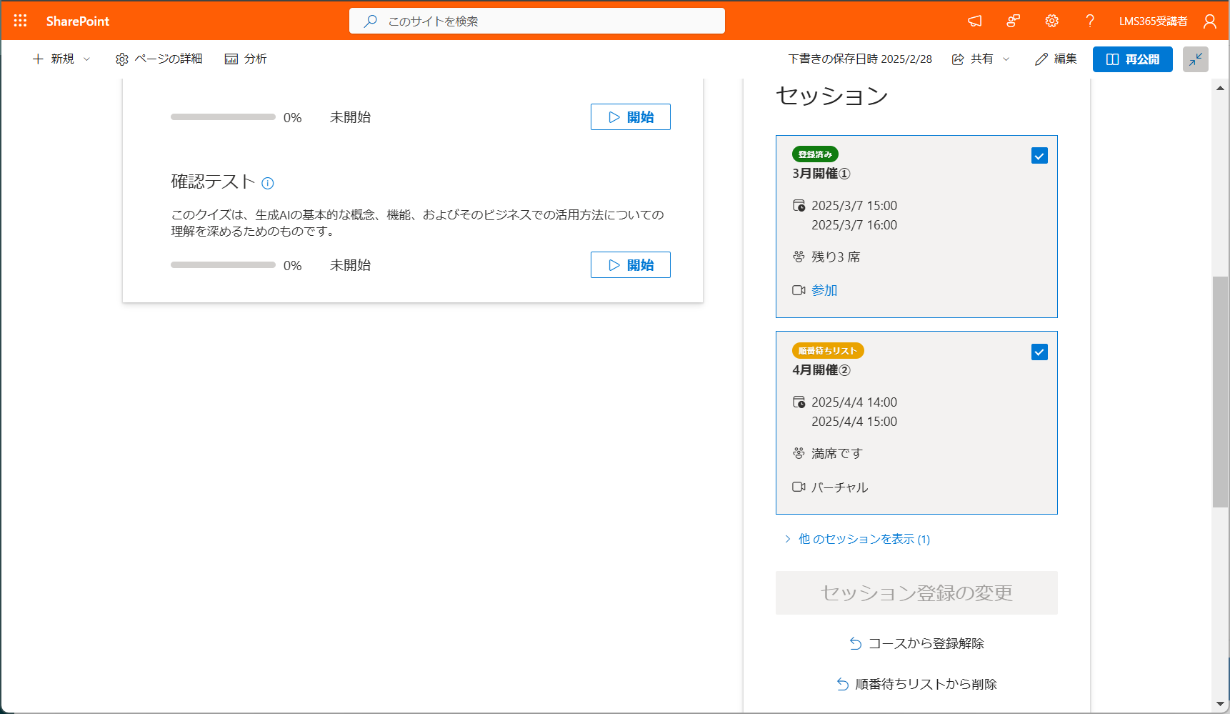Click seats icon beside 満席です

pyautogui.click(x=799, y=453)
